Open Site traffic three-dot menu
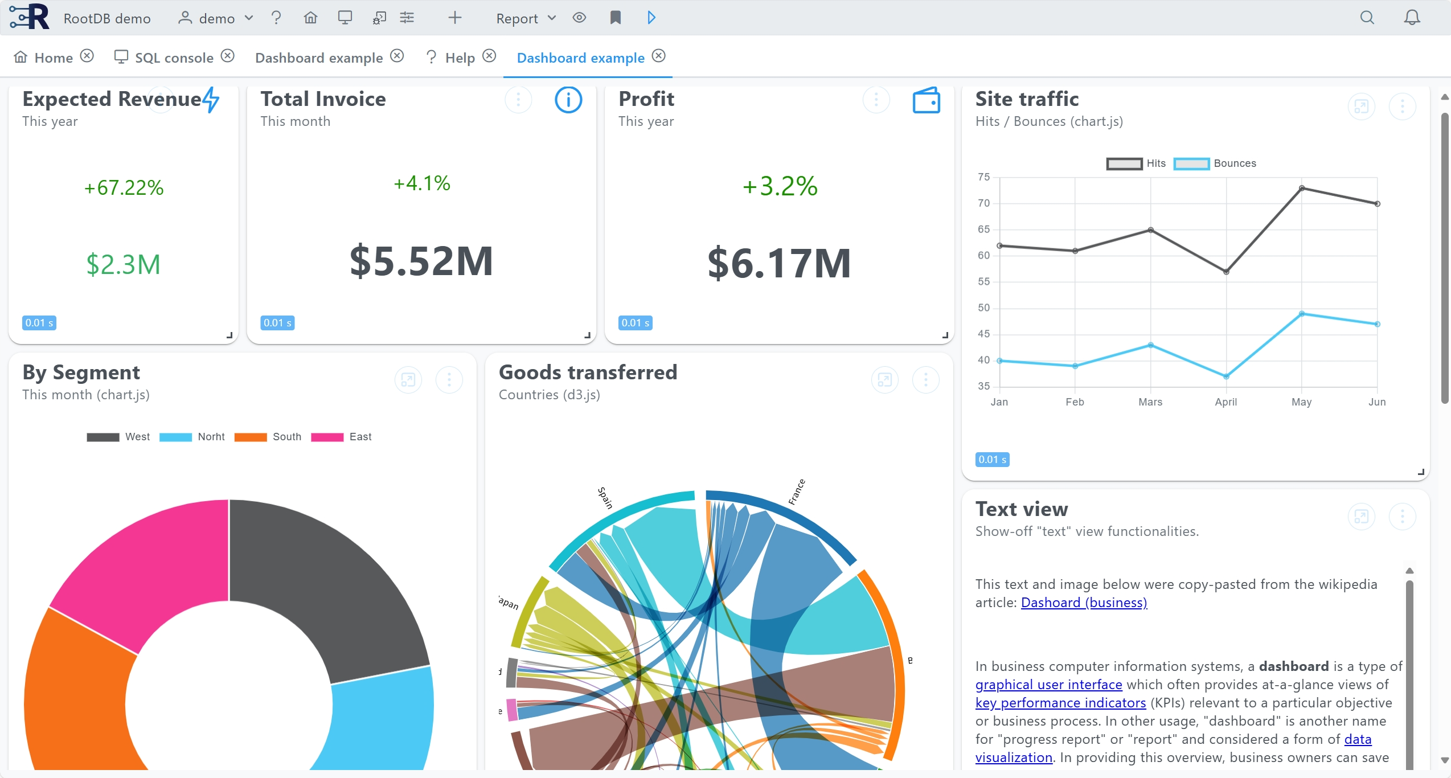 (x=1403, y=106)
